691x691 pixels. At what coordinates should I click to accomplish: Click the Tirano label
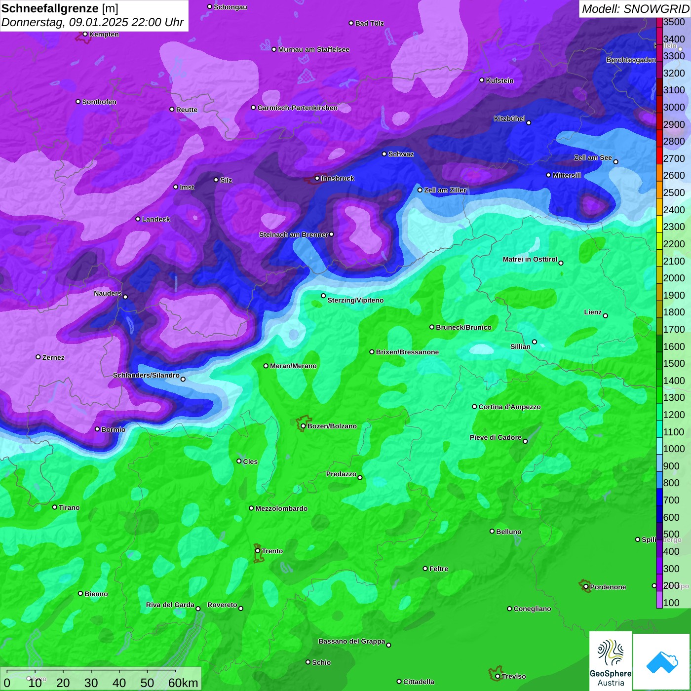tap(69, 507)
